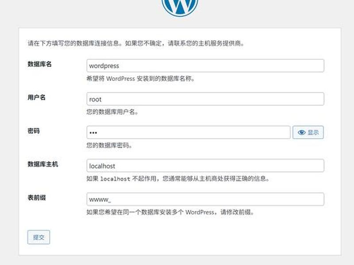
Task: Toggle password visibility with 显示 button
Action: 308,132
